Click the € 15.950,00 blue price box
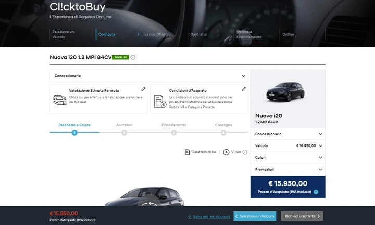This screenshot has height=225, width=375. tap(288, 187)
